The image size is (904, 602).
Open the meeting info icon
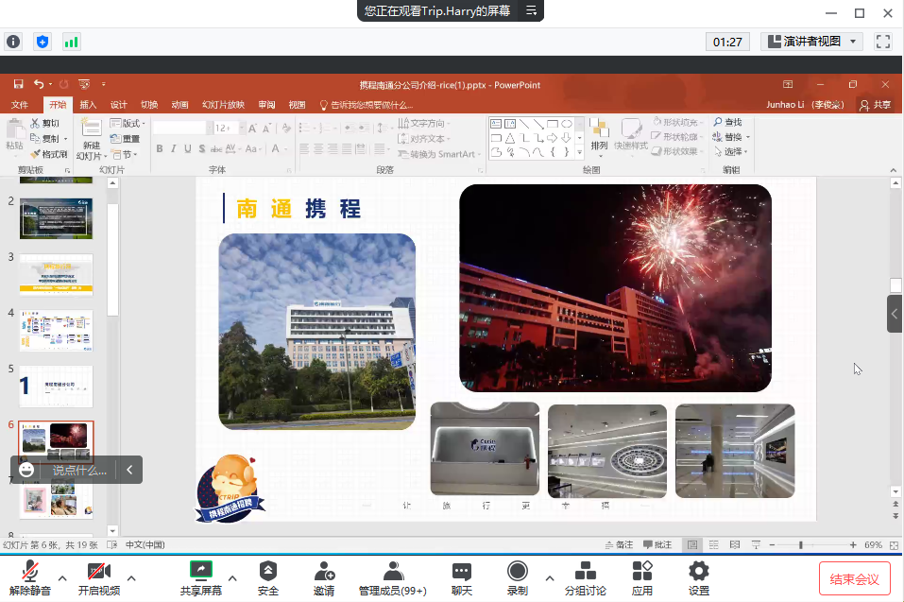[13, 42]
